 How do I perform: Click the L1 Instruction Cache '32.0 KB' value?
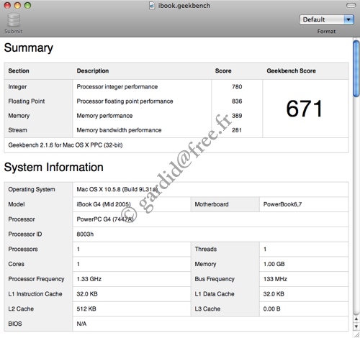(x=87, y=294)
